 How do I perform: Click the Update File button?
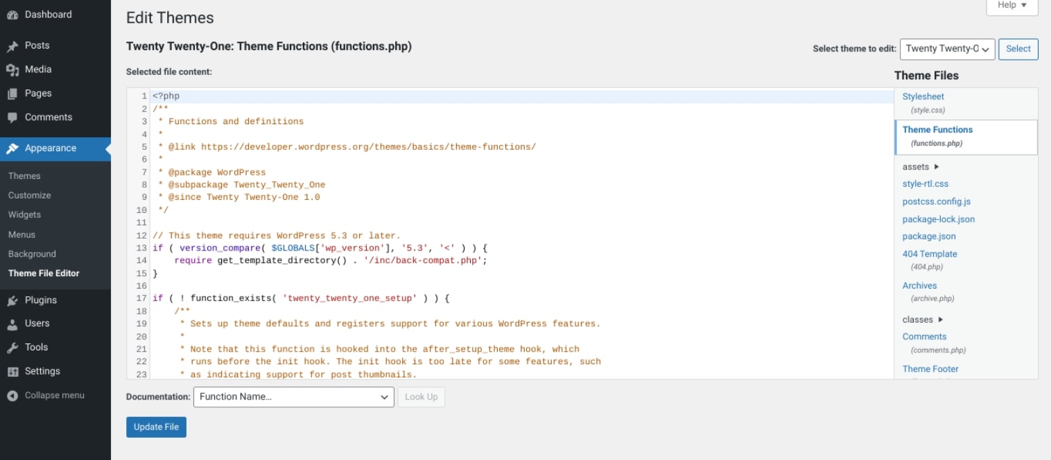(156, 427)
